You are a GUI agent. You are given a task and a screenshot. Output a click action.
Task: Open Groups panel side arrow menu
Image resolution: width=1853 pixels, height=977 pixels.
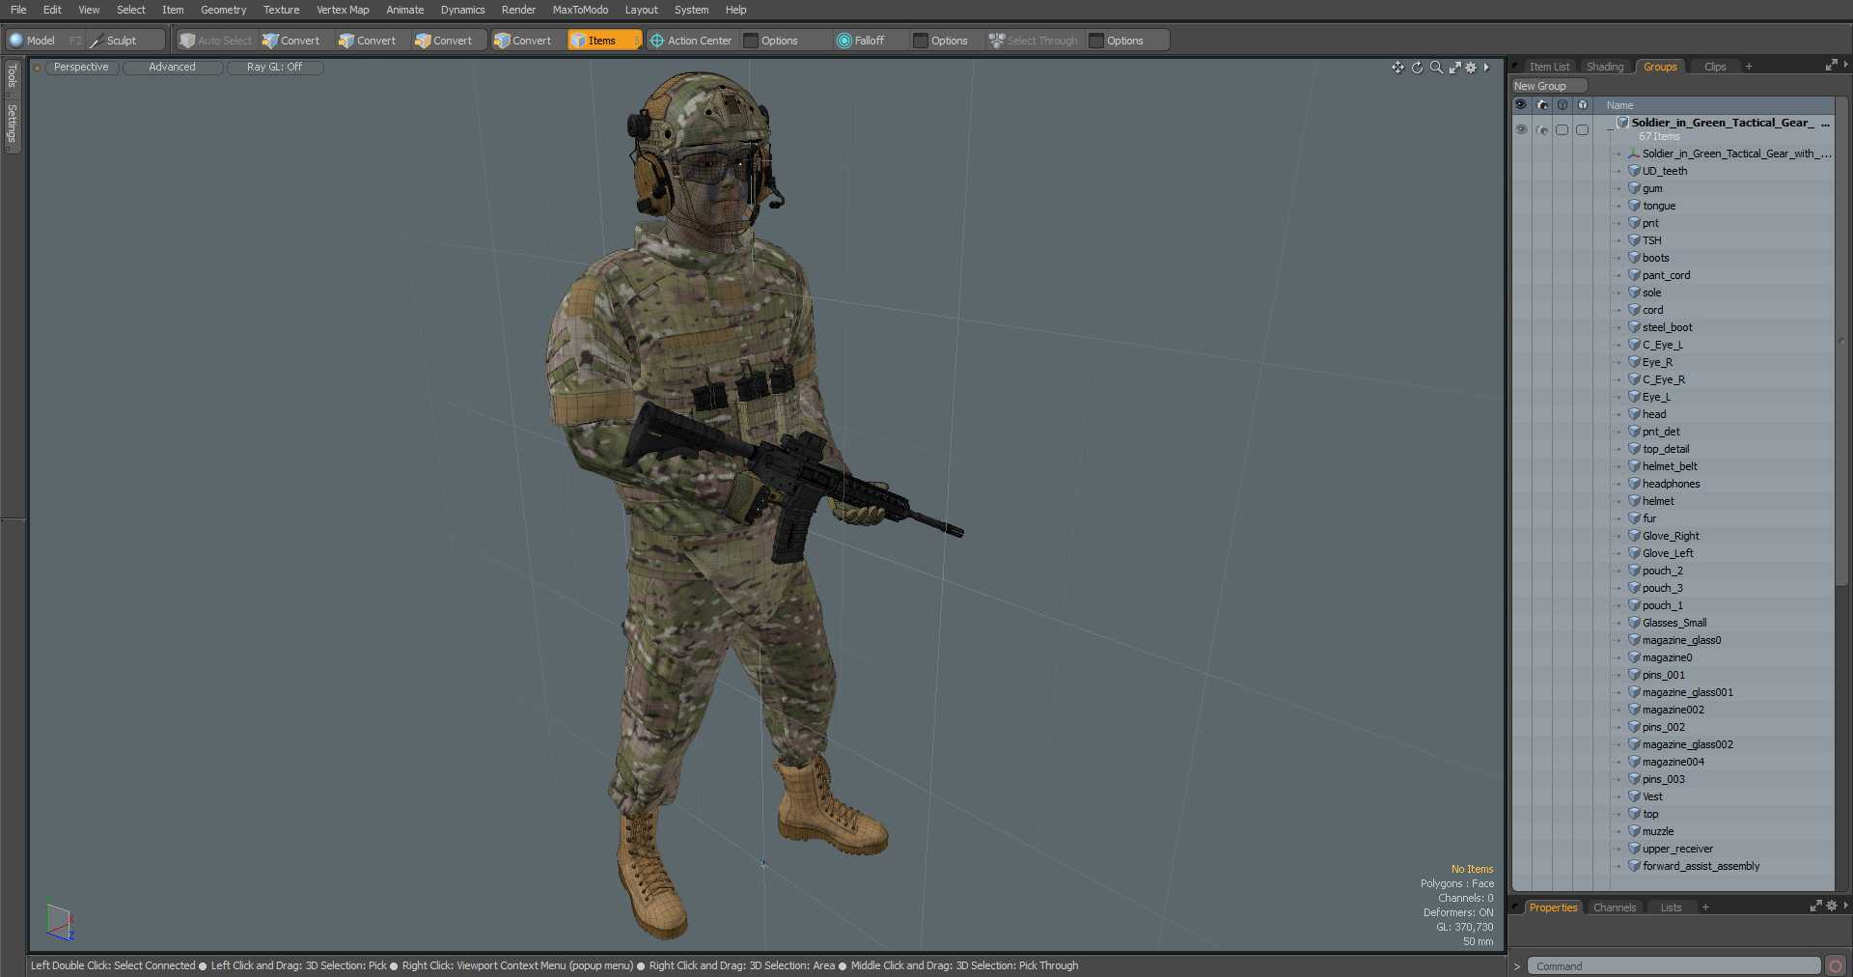click(1845, 66)
